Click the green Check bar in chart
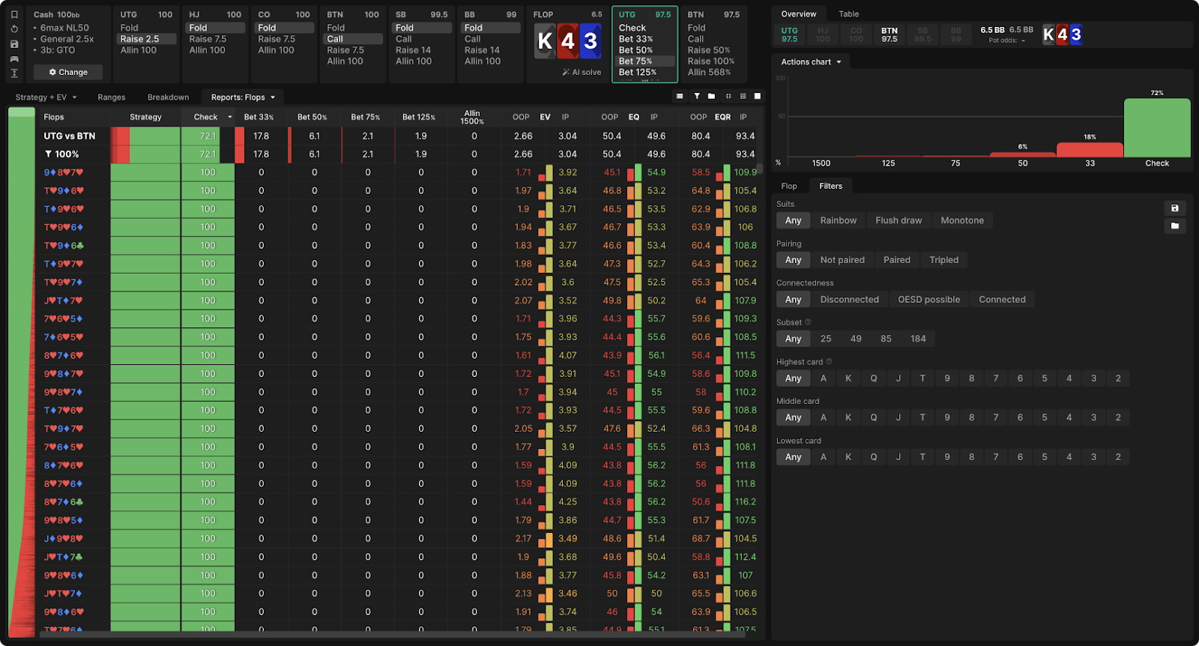The width and height of the screenshot is (1199, 646). coord(1156,128)
